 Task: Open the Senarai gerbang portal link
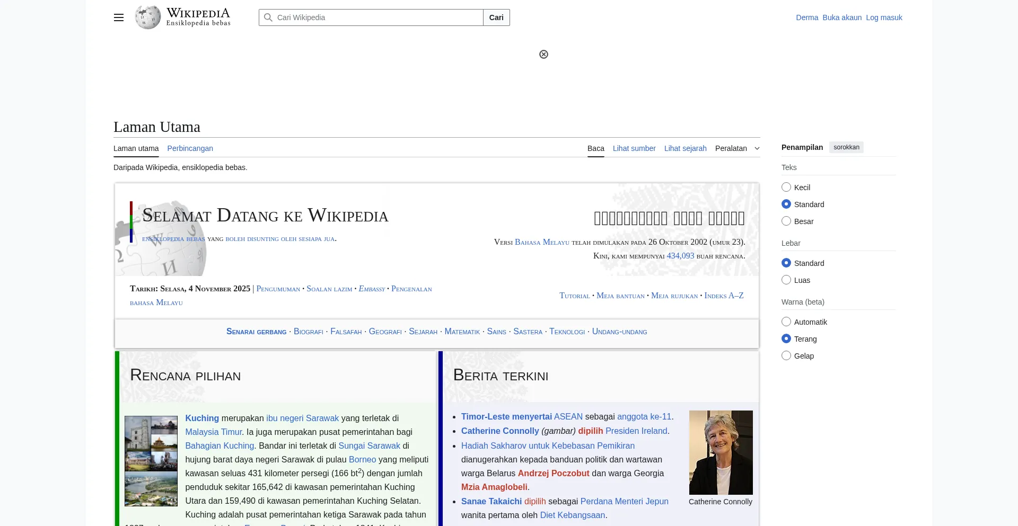[x=256, y=332]
